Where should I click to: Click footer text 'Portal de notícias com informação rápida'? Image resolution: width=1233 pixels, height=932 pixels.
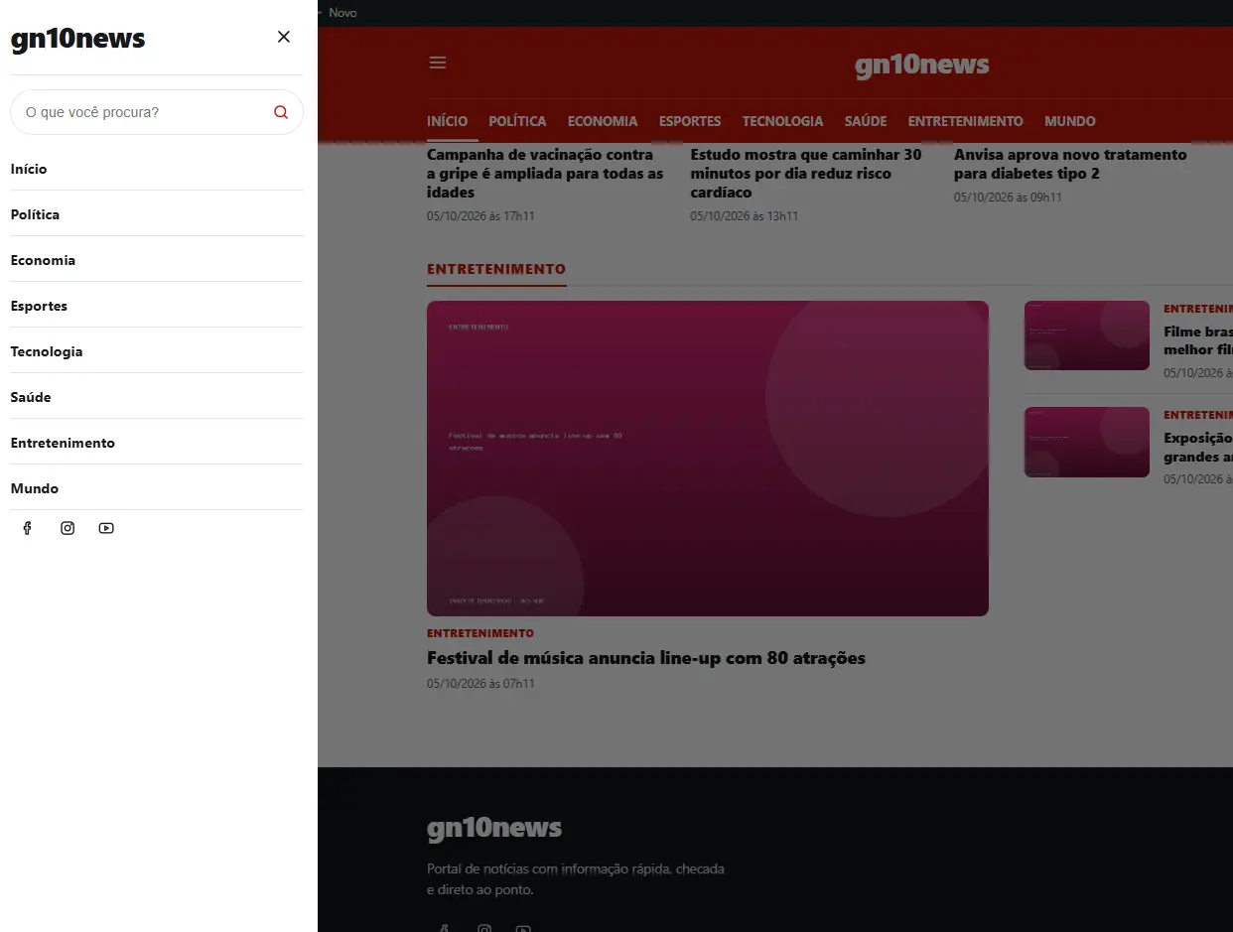coord(576,879)
